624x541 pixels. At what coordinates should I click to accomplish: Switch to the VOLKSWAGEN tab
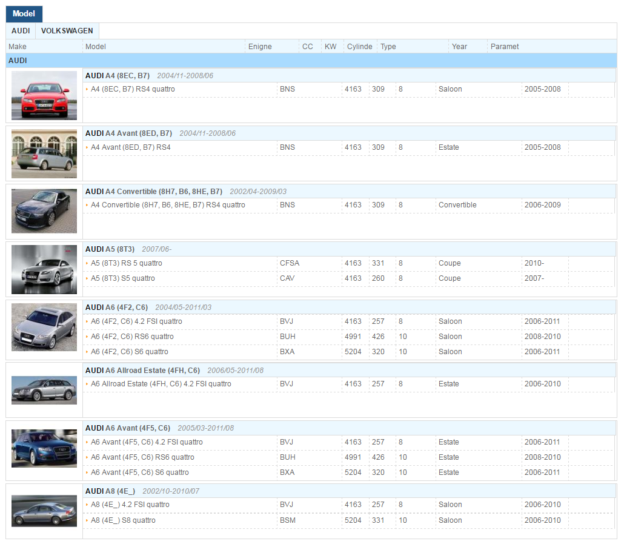pyautogui.click(x=67, y=31)
